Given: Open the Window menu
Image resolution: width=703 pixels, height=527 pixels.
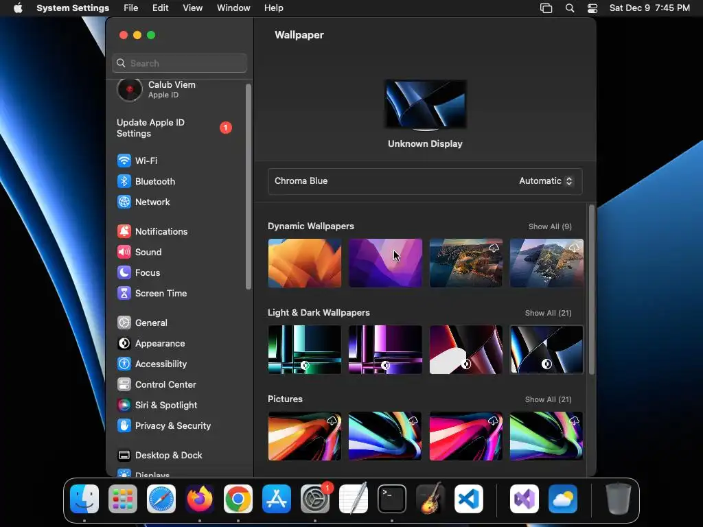Looking at the screenshot, I should click(x=233, y=8).
